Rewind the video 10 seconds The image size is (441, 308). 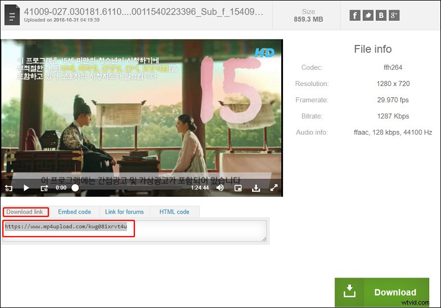pos(9,188)
